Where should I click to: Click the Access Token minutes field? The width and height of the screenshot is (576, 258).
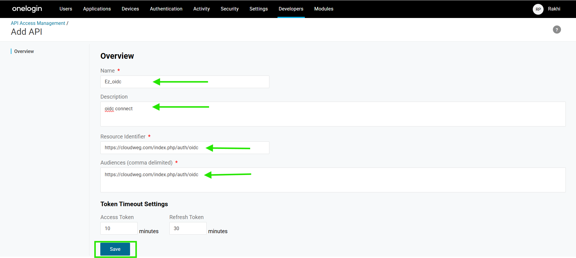(119, 228)
